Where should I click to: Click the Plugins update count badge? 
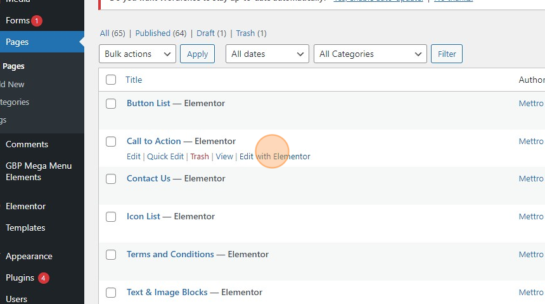point(43,278)
